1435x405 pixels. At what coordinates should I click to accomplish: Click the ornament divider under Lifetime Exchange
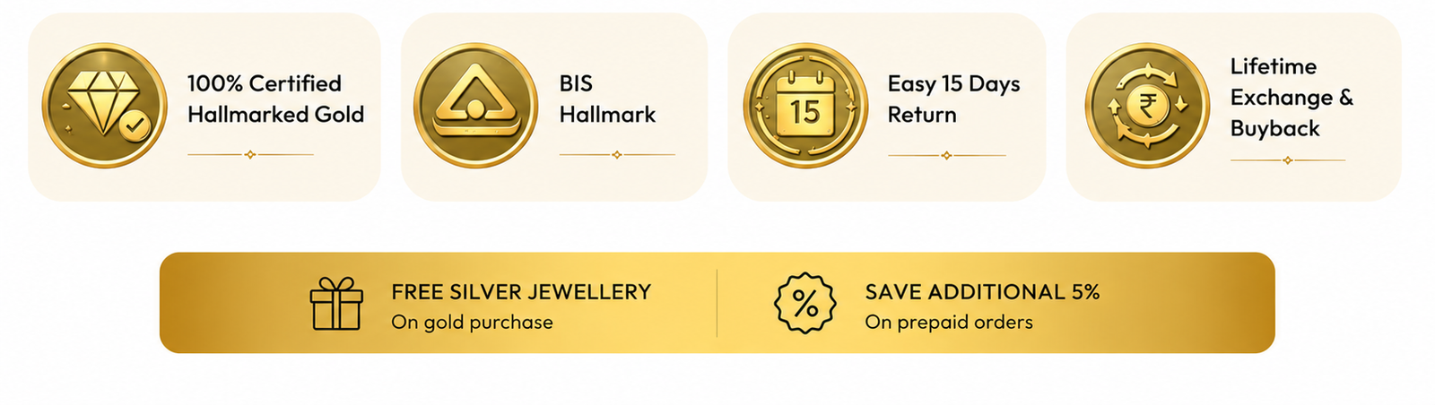(x=1288, y=160)
